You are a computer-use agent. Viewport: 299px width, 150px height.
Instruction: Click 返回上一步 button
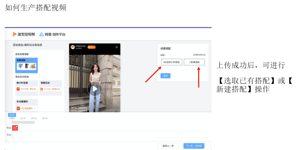pyautogui.click(x=168, y=146)
